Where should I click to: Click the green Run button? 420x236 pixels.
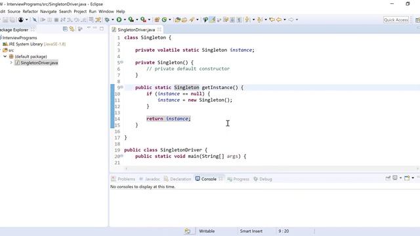119,20
